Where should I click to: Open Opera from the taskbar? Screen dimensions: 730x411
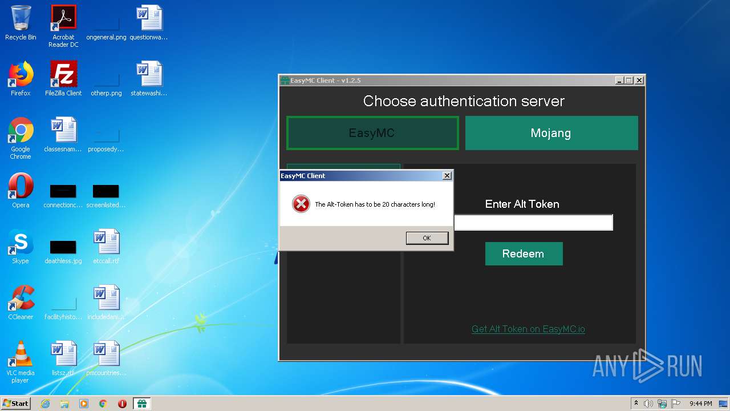[x=122, y=404]
